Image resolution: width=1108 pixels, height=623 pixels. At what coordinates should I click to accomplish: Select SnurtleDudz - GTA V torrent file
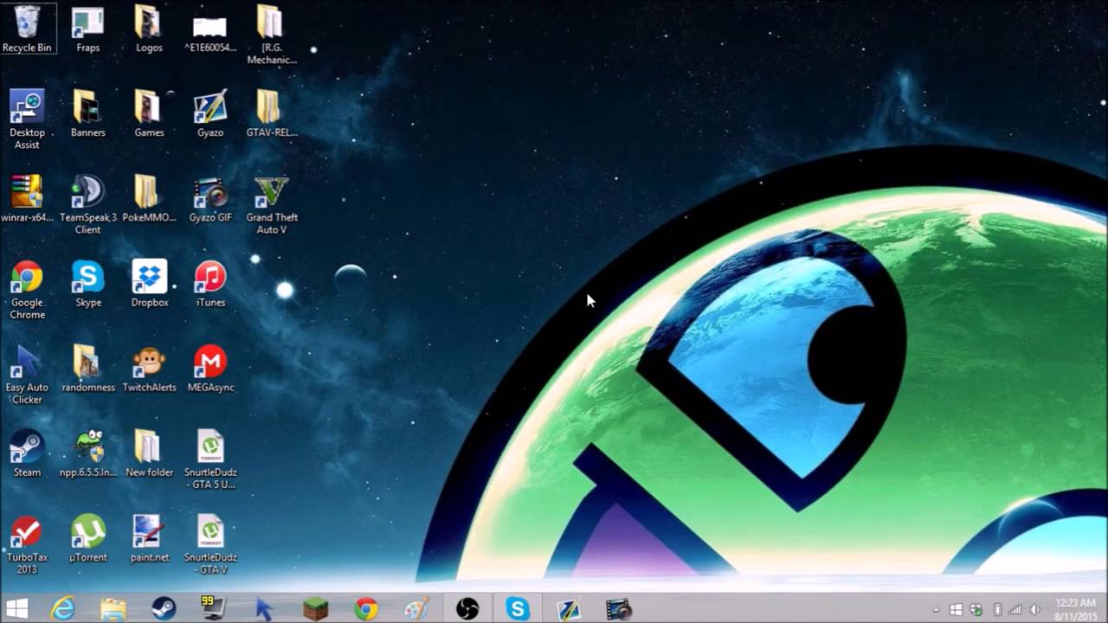coord(209,543)
